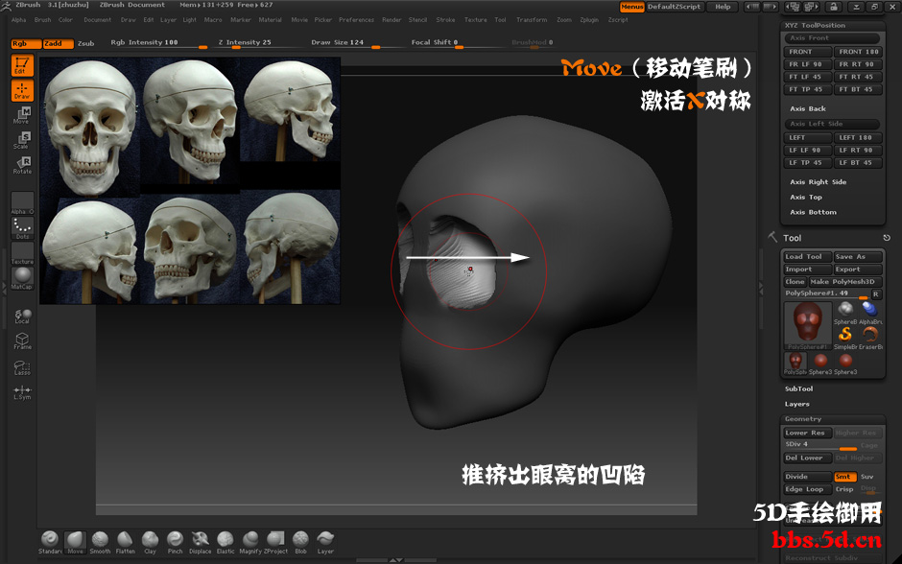Screen dimensions: 902x564
Task: Click the Divide button
Action: pos(807,477)
